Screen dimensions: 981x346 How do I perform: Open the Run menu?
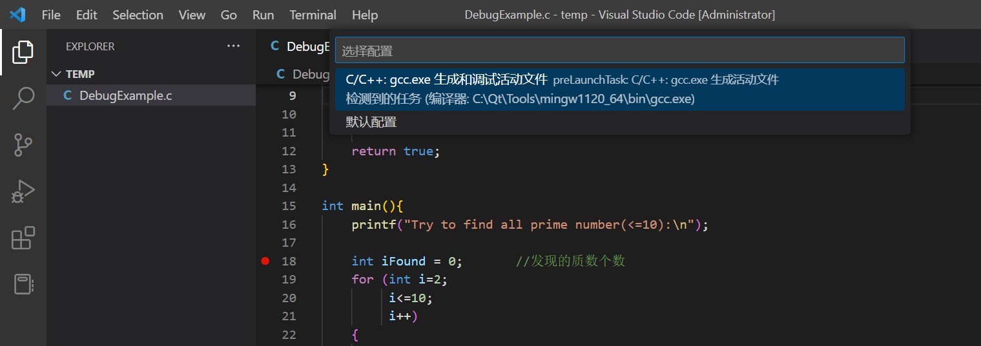263,14
